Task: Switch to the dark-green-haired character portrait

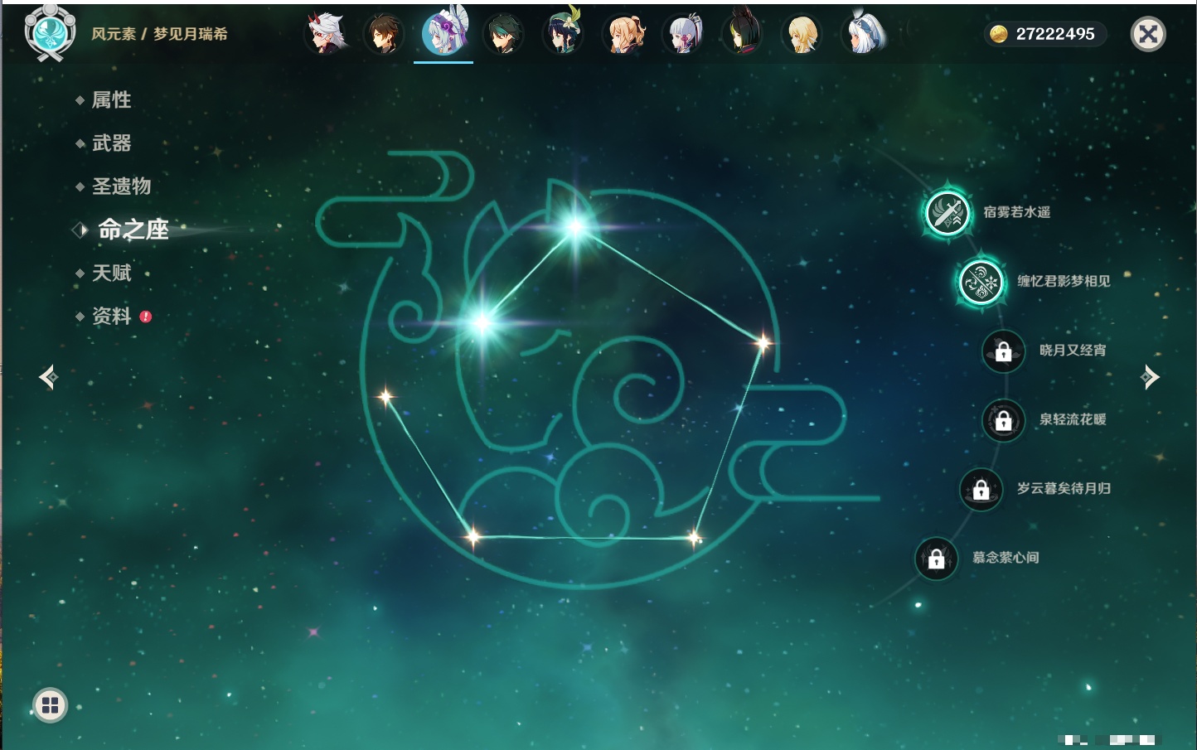Action: [x=503, y=33]
